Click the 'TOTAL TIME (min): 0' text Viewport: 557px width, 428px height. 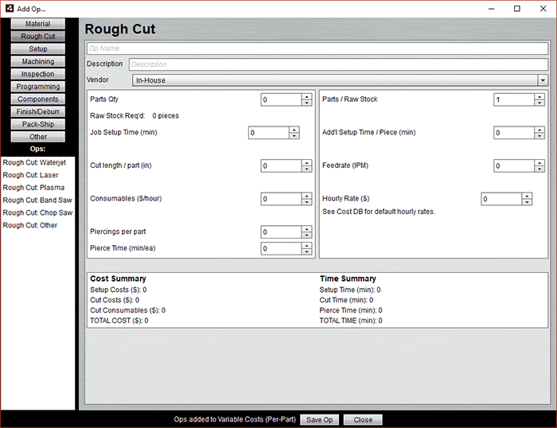coord(351,321)
